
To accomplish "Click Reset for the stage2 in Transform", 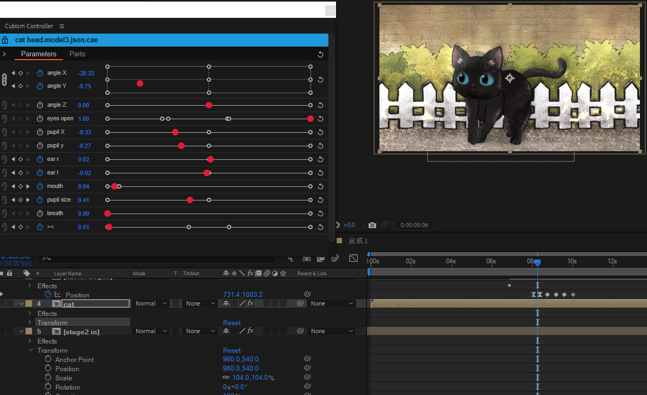I will (x=232, y=350).
